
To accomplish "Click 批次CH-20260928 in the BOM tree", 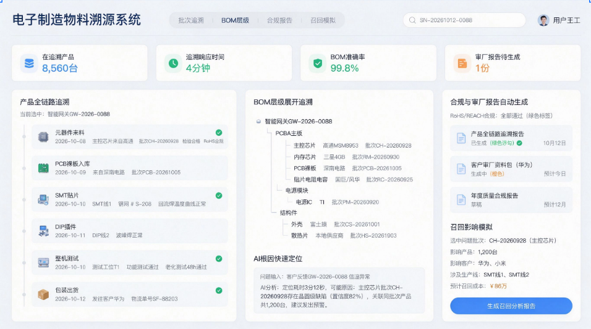I will [388, 145].
